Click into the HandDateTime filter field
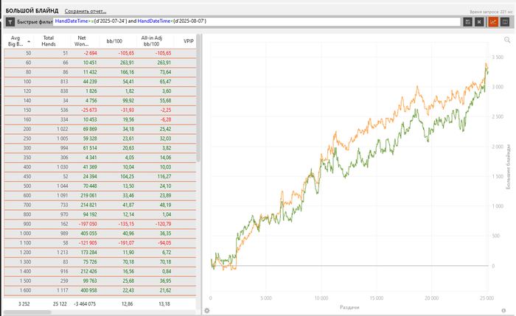516x316 pixels. (257, 21)
